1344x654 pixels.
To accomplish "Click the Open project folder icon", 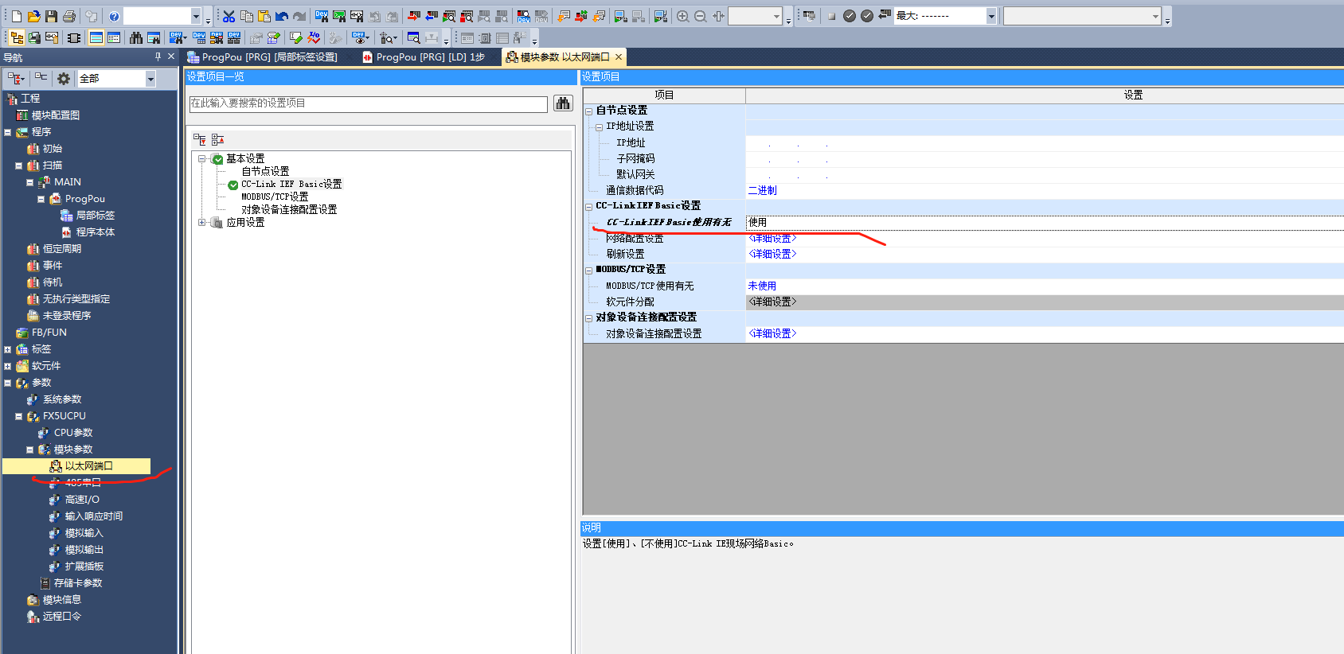I will click(33, 16).
